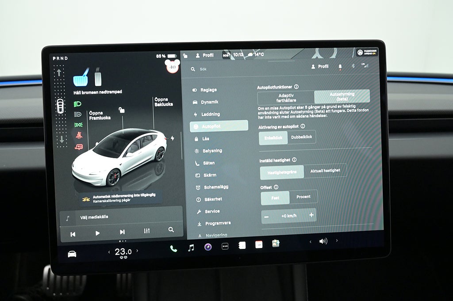The height and width of the screenshot is (301, 453).
Task: Choose Aktuell hastighet speed setting
Action: [x=325, y=171]
